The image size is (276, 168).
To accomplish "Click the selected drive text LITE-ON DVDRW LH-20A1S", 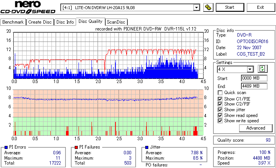I will [105, 8].
